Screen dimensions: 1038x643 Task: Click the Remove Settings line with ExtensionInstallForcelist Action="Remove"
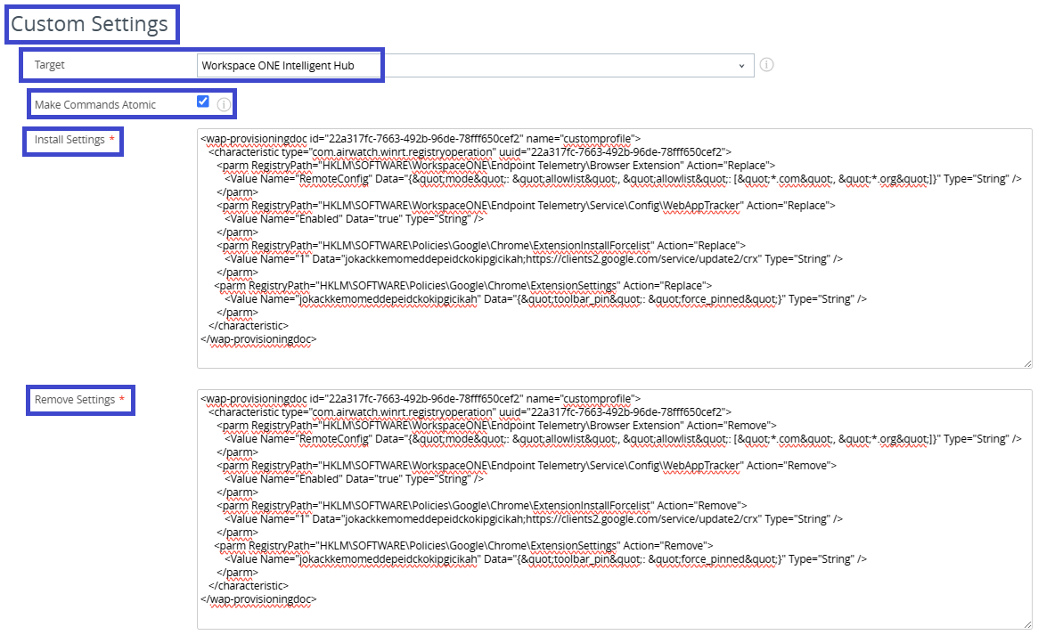point(481,505)
